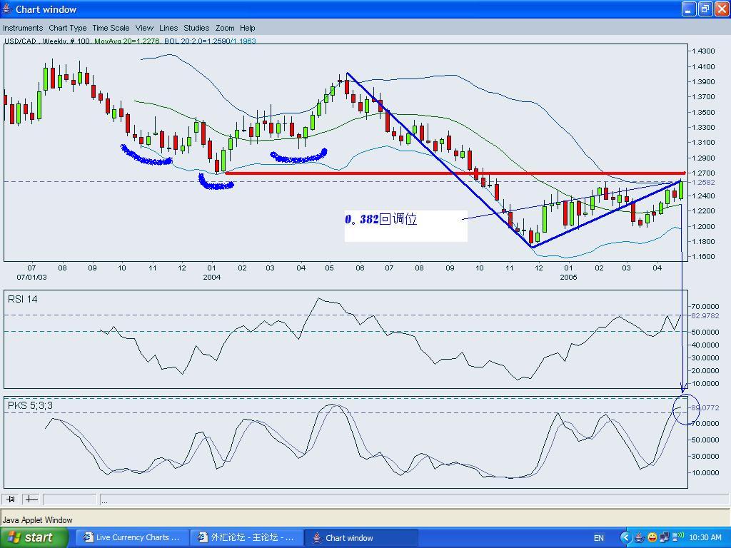The image size is (731, 548).
Task: Open the Instruments menu
Action: 22,28
